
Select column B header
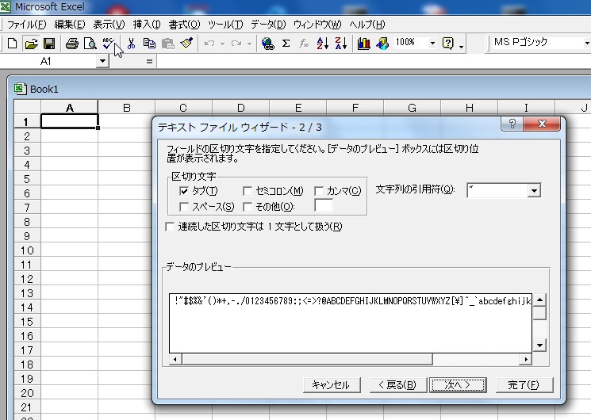(127, 108)
